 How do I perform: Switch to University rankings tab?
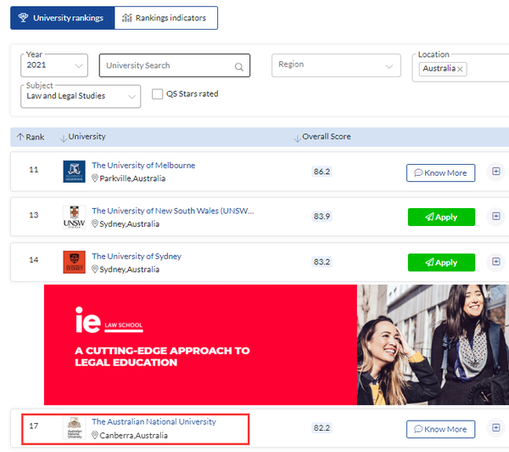62,18
